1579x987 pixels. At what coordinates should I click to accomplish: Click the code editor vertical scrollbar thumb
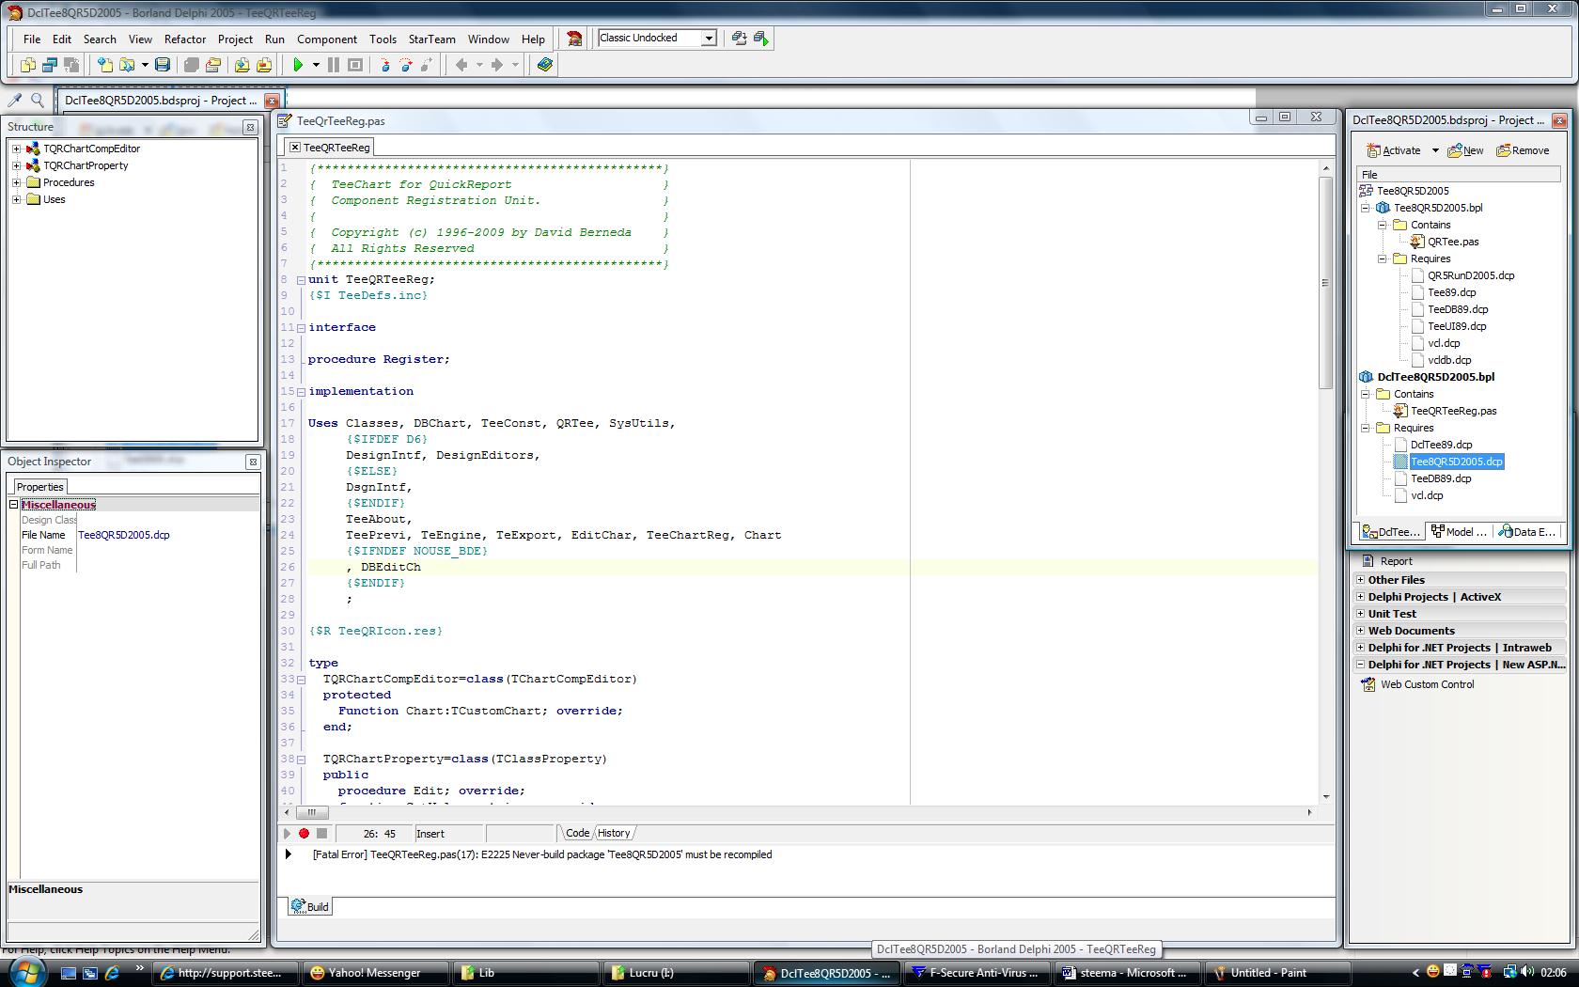tap(1326, 282)
